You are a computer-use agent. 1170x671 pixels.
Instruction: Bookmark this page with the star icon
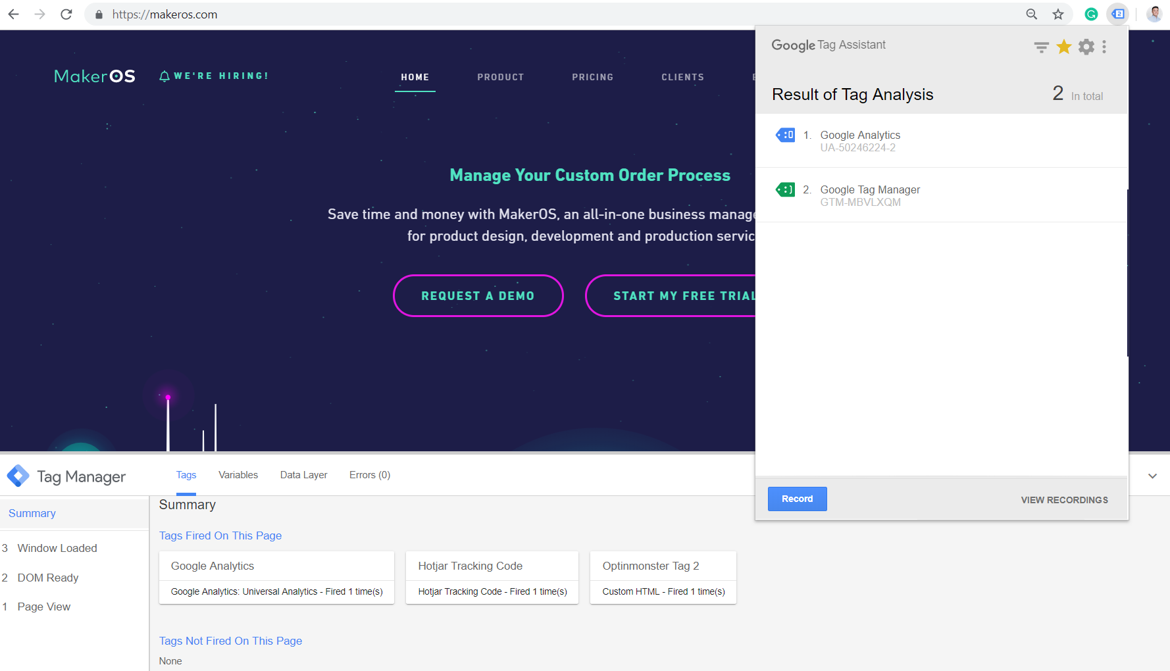(x=1058, y=14)
